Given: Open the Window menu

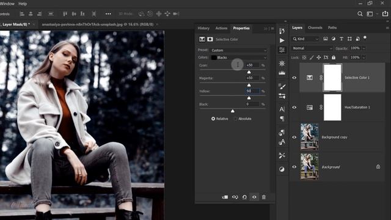Looking at the screenshot, I should (x=7, y=4).
